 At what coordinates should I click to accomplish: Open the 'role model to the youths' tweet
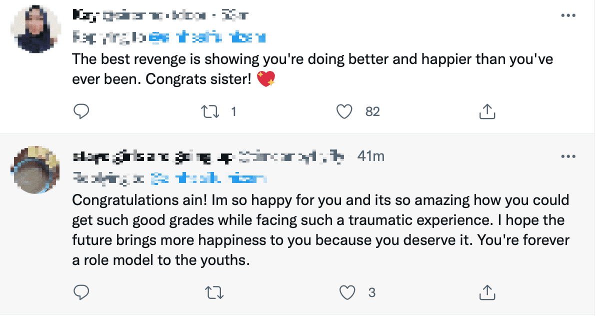point(320,230)
